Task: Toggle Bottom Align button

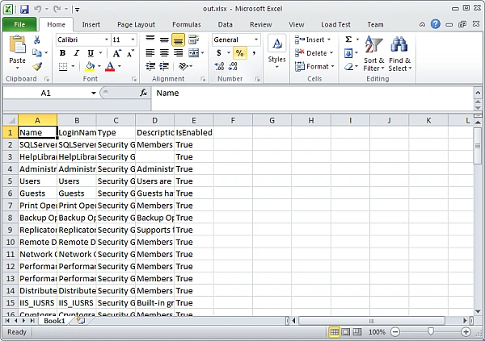Action: (x=178, y=40)
